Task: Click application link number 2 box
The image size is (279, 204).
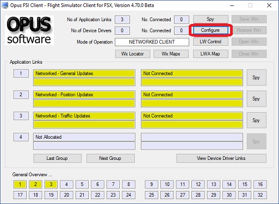Action: click(21, 95)
